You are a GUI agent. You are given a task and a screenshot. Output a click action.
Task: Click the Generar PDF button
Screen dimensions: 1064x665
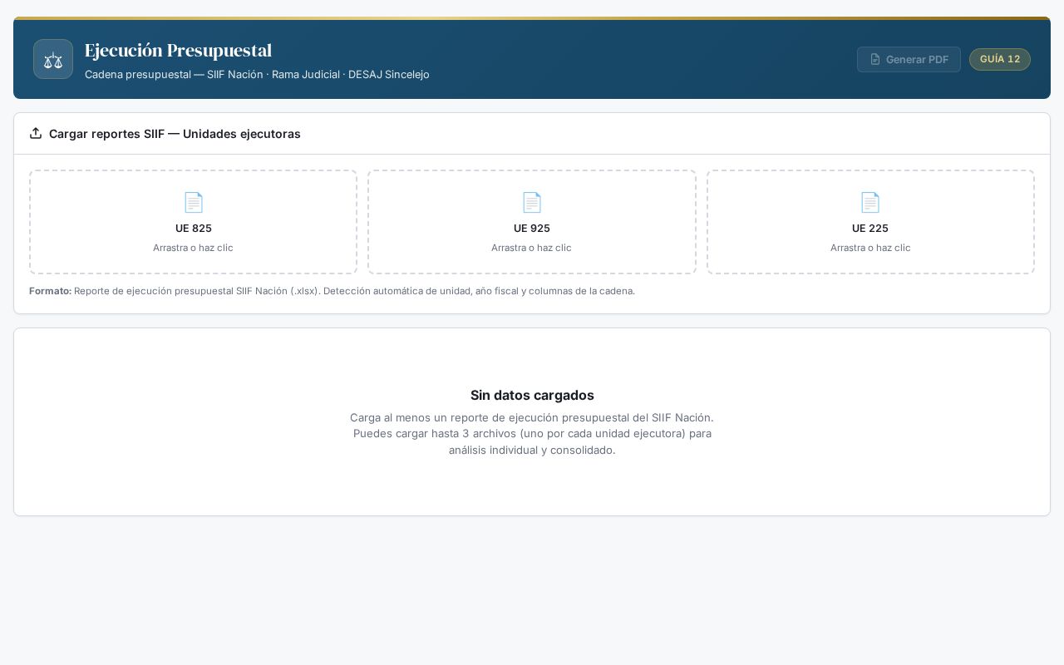point(909,59)
